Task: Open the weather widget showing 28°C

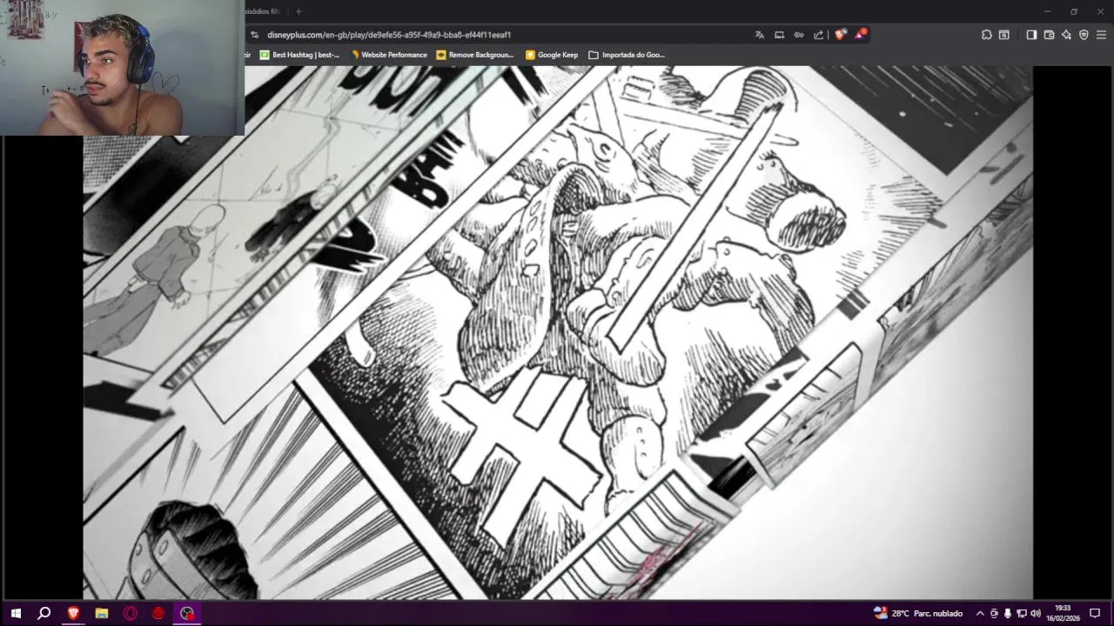Action: pyautogui.click(x=918, y=613)
